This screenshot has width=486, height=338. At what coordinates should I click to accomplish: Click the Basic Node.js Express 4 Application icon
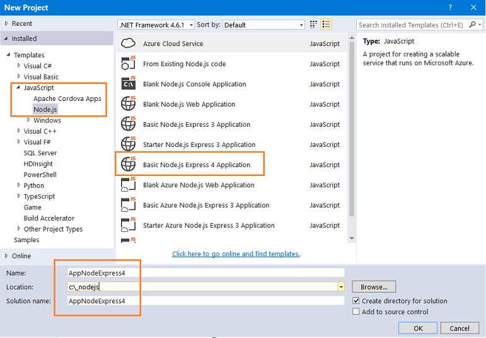[x=128, y=165]
